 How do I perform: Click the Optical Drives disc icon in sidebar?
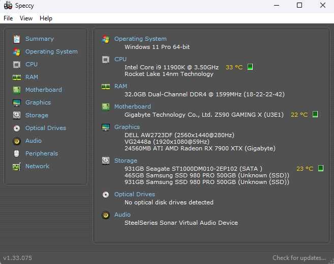[x=17, y=128]
